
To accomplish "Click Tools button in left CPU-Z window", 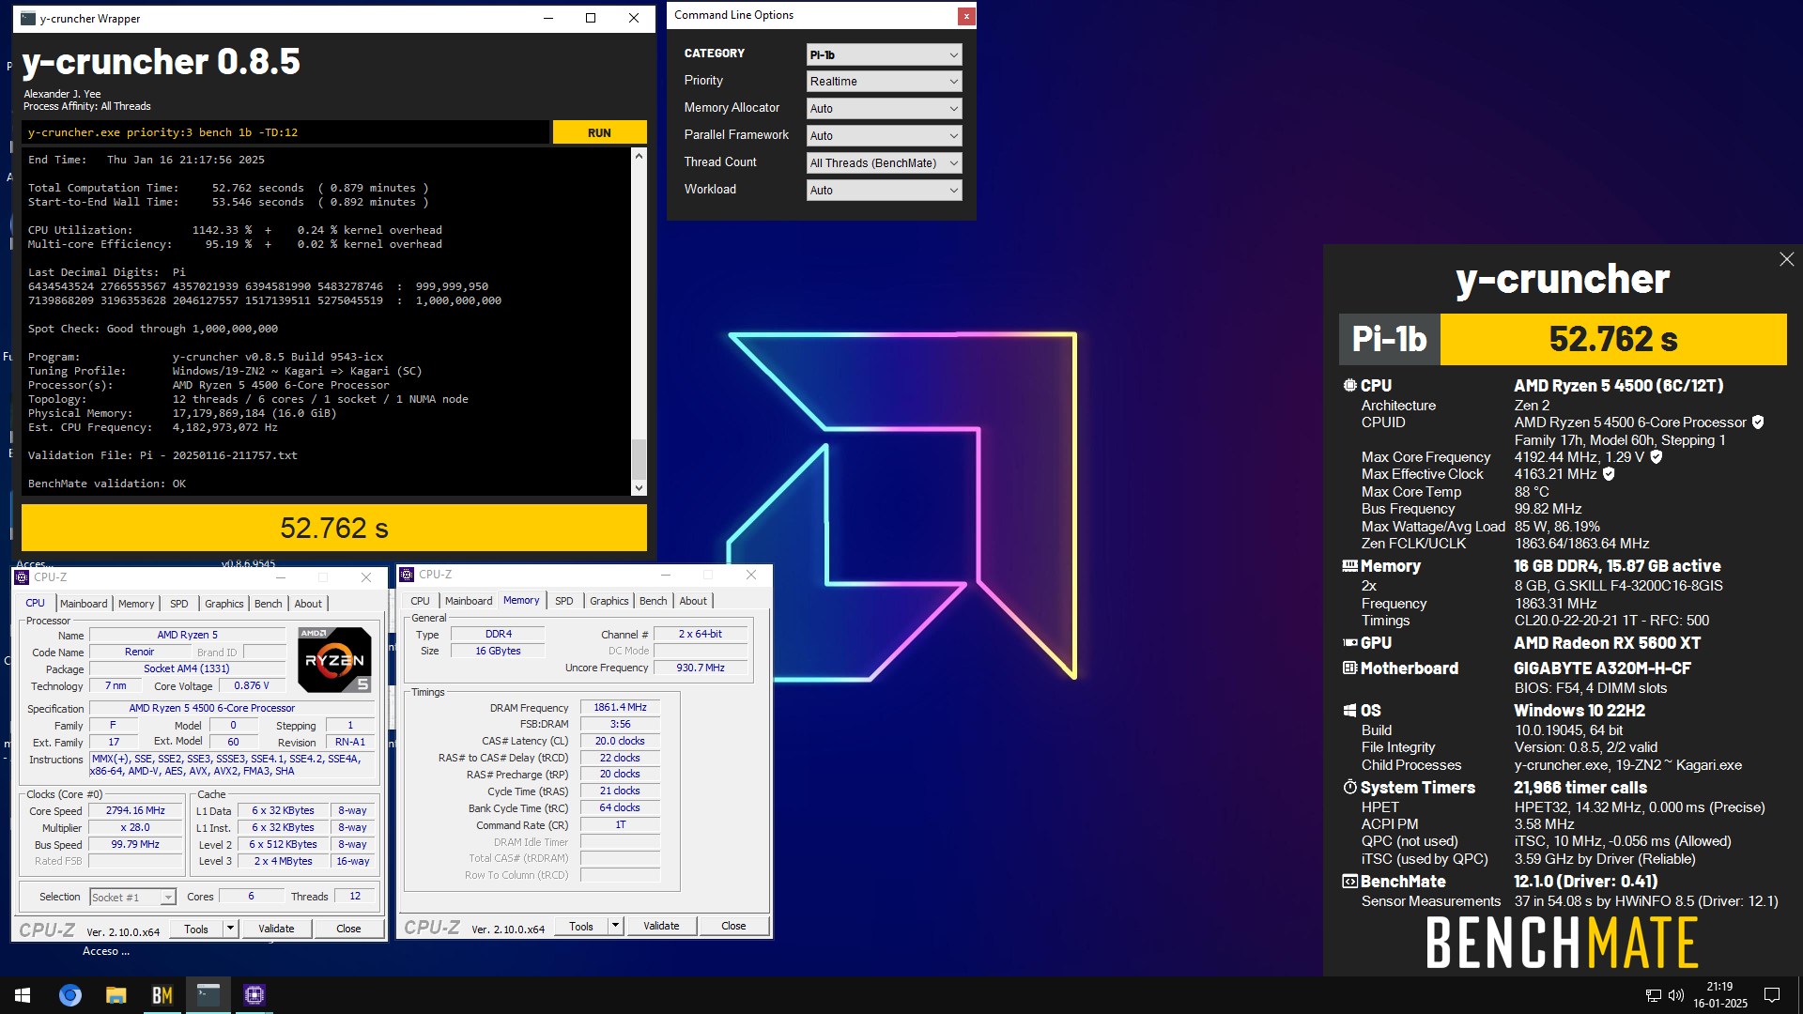I will [x=196, y=929].
